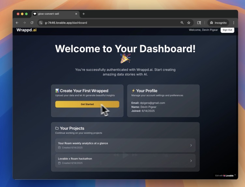The image size is (245, 187).
Task: Click the browser forward arrow
Action: pos(24,23)
